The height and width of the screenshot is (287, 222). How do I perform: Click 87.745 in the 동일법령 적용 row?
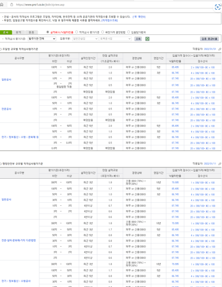[x=175, y=85]
